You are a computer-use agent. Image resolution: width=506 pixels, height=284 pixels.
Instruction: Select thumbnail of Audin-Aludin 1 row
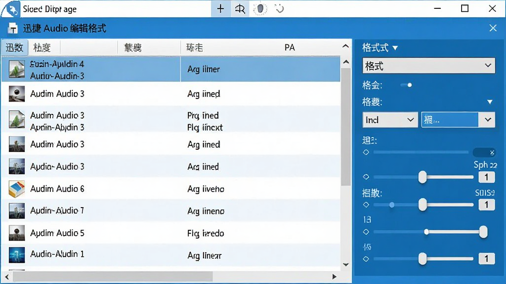click(x=17, y=255)
